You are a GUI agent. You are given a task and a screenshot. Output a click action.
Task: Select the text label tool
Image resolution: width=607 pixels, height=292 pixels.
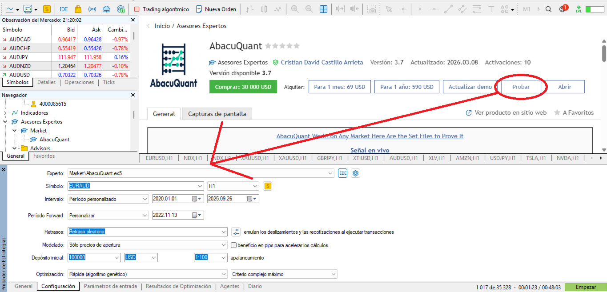(x=491, y=9)
